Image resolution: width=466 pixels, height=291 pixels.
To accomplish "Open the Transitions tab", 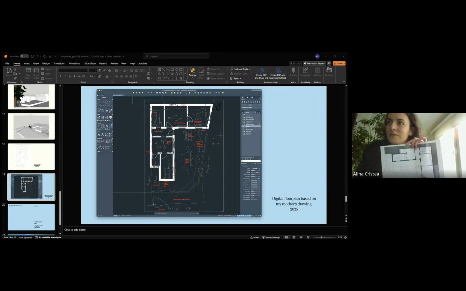I will click(59, 63).
